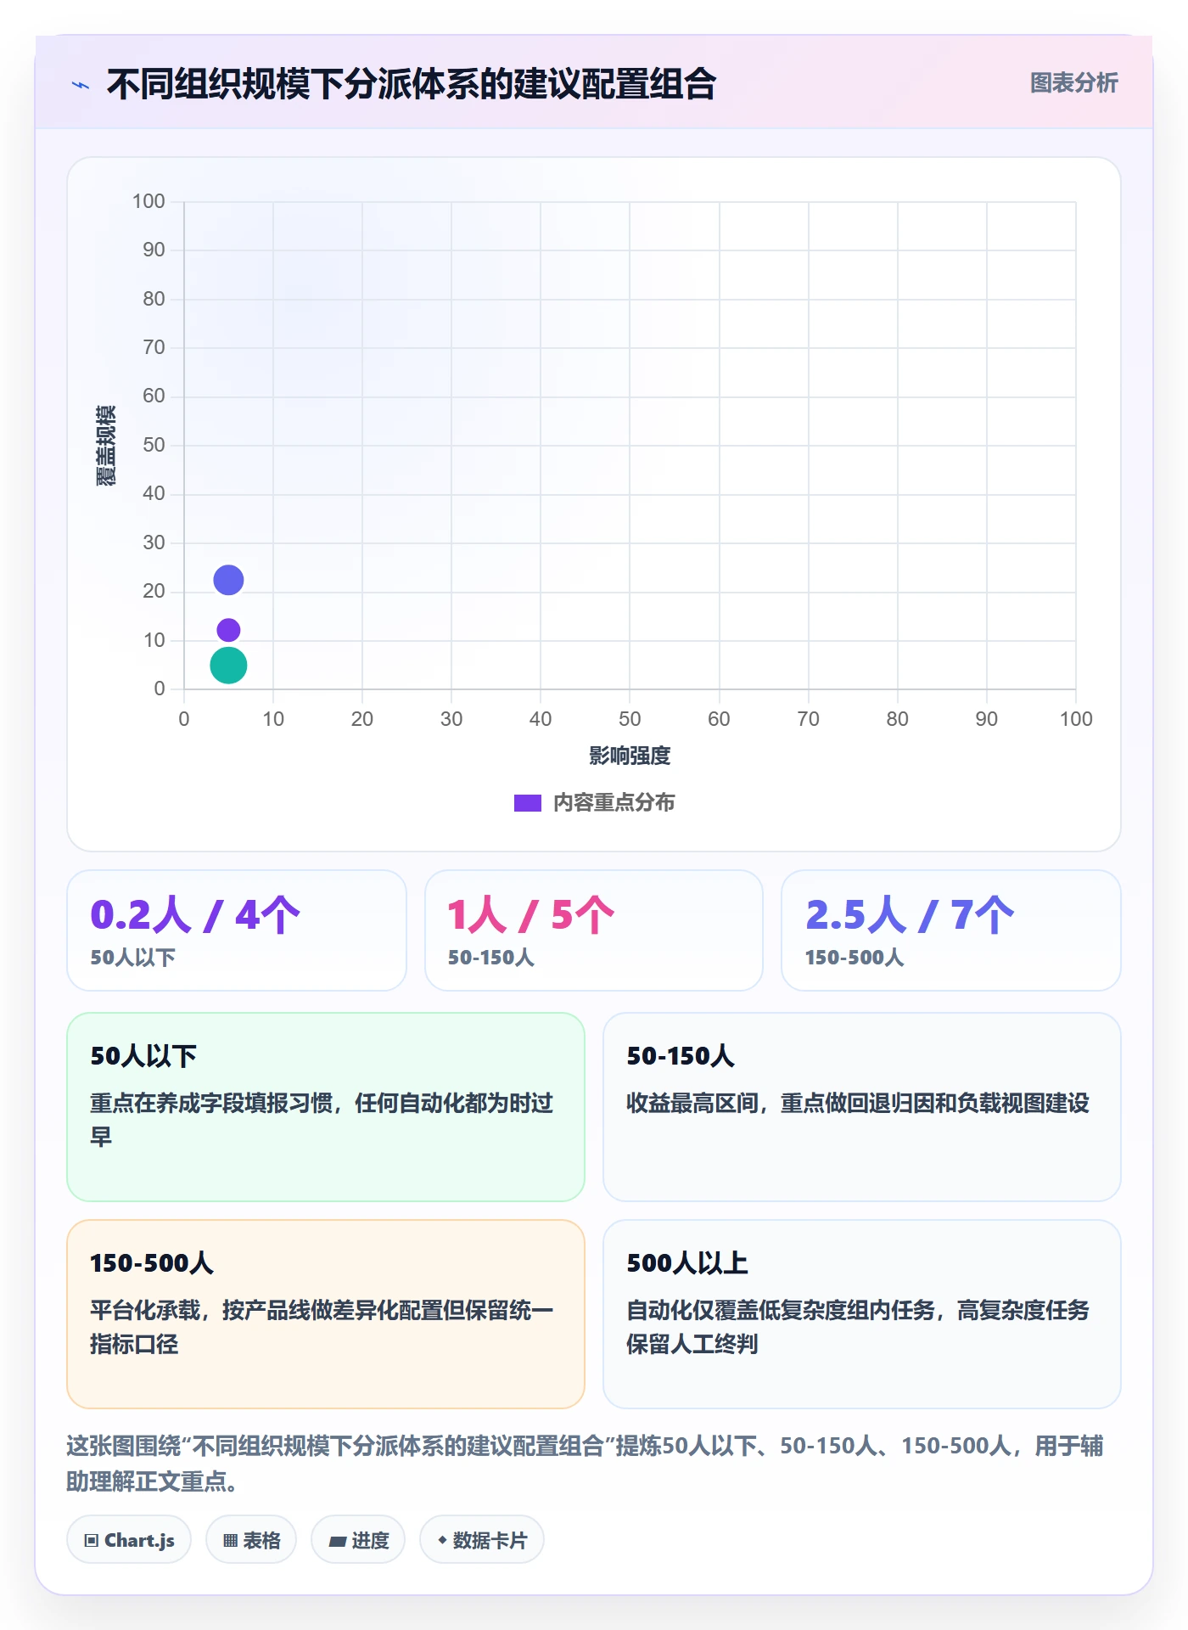Viewport: 1188px width, 1630px height.
Task: Click the 影响强度 x-axis title
Action: pos(630,756)
